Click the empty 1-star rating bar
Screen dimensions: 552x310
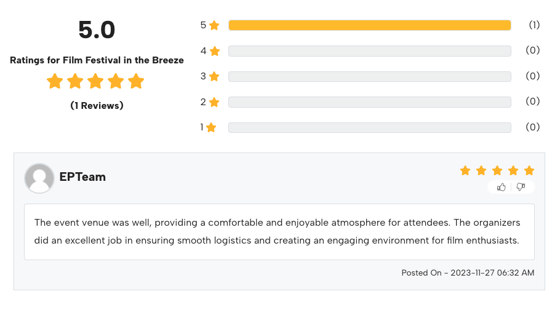[369, 127]
